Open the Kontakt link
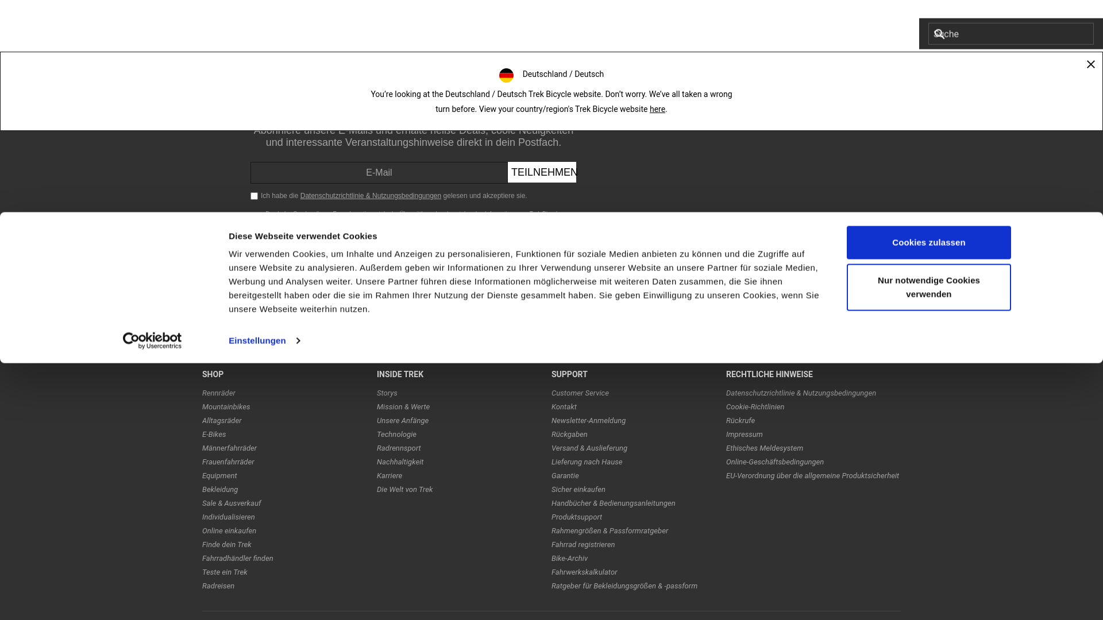This screenshot has height=620, width=1103. pyautogui.click(x=564, y=407)
